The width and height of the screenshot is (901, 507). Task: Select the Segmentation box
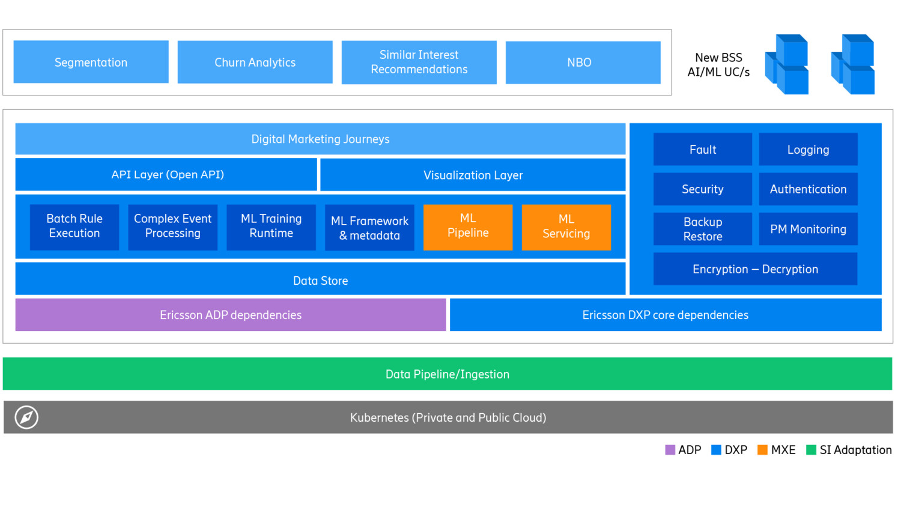pos(91,62)
